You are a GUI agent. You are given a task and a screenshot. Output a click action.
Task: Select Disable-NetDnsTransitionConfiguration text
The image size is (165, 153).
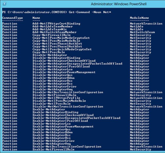68,92
